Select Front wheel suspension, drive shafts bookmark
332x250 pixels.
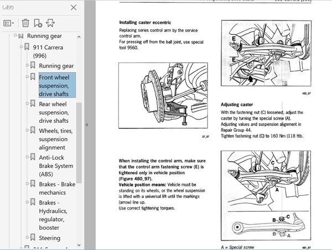[57, 85]
